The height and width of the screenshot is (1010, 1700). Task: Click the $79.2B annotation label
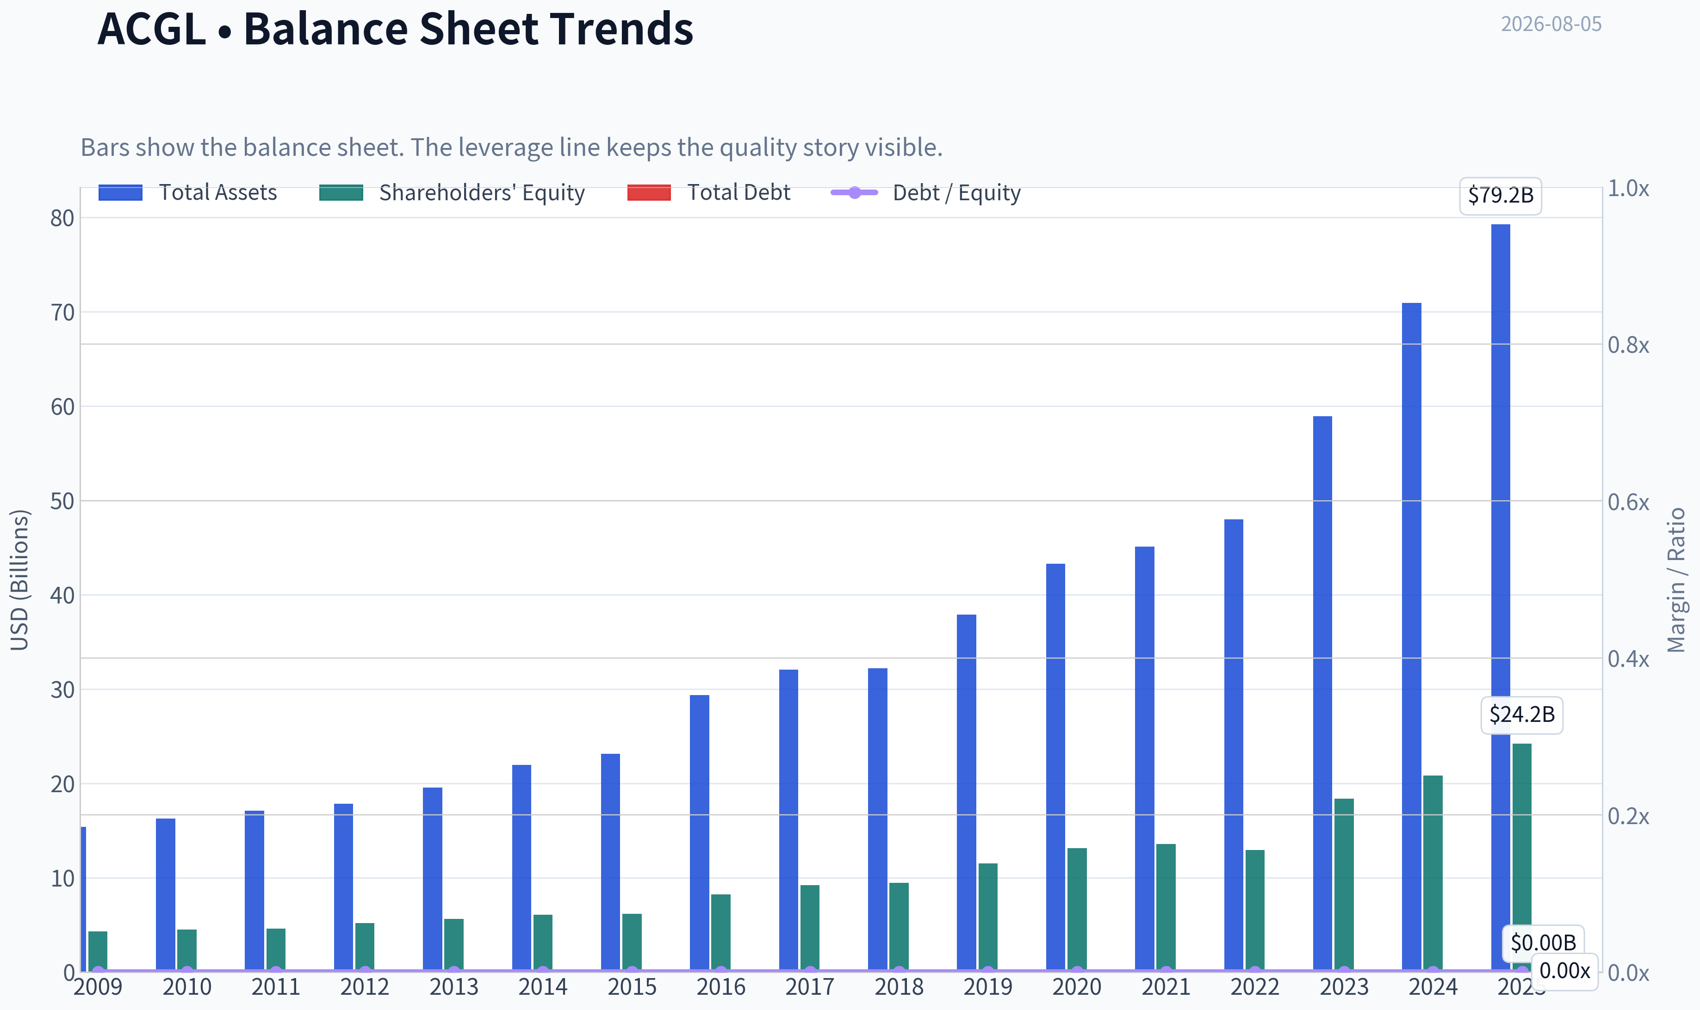1501,195
